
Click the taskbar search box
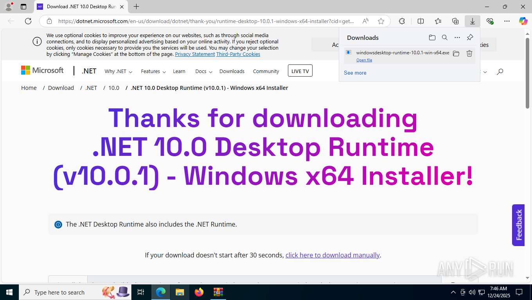(76, 292)
